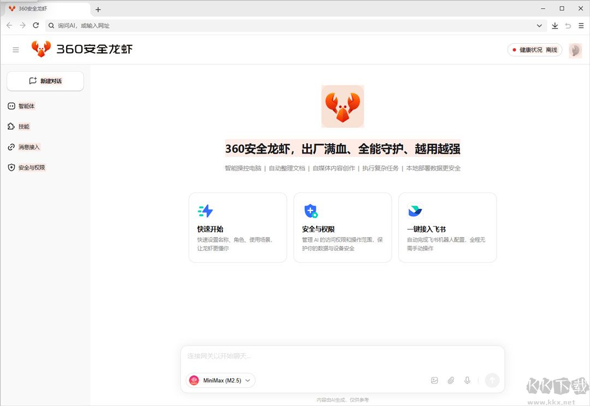This screenshot has height=406, width=590.
Task: Click the image upload icon in chat box
Action: coord(434,380)
